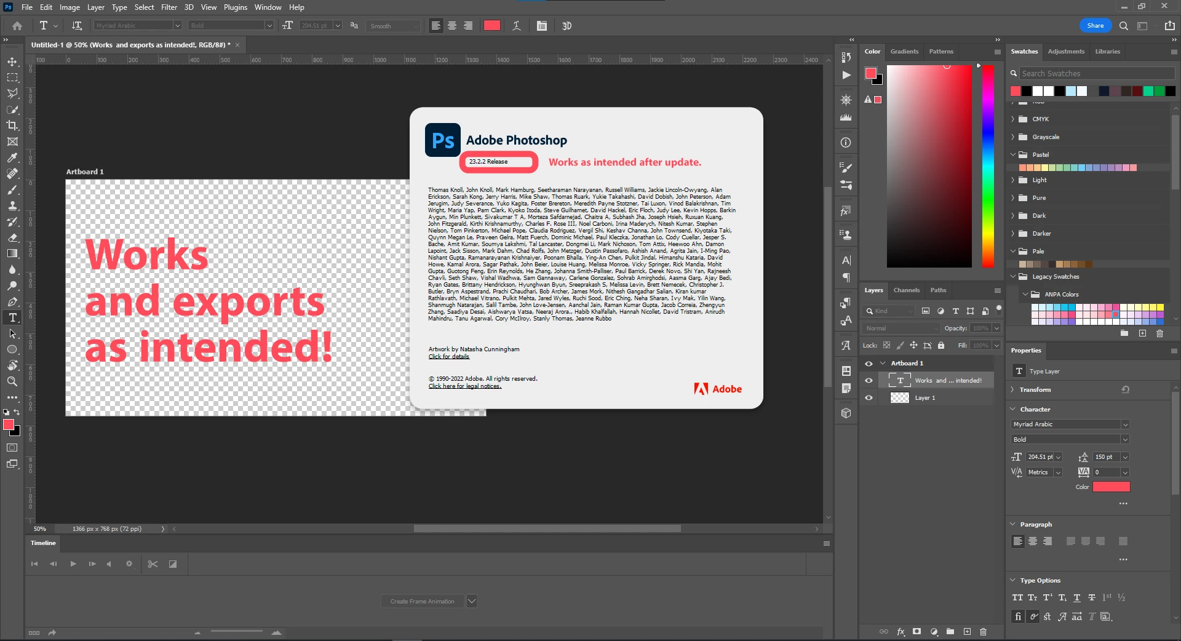
Task: Select the Eyedropper tool
Action: (12, 157)
